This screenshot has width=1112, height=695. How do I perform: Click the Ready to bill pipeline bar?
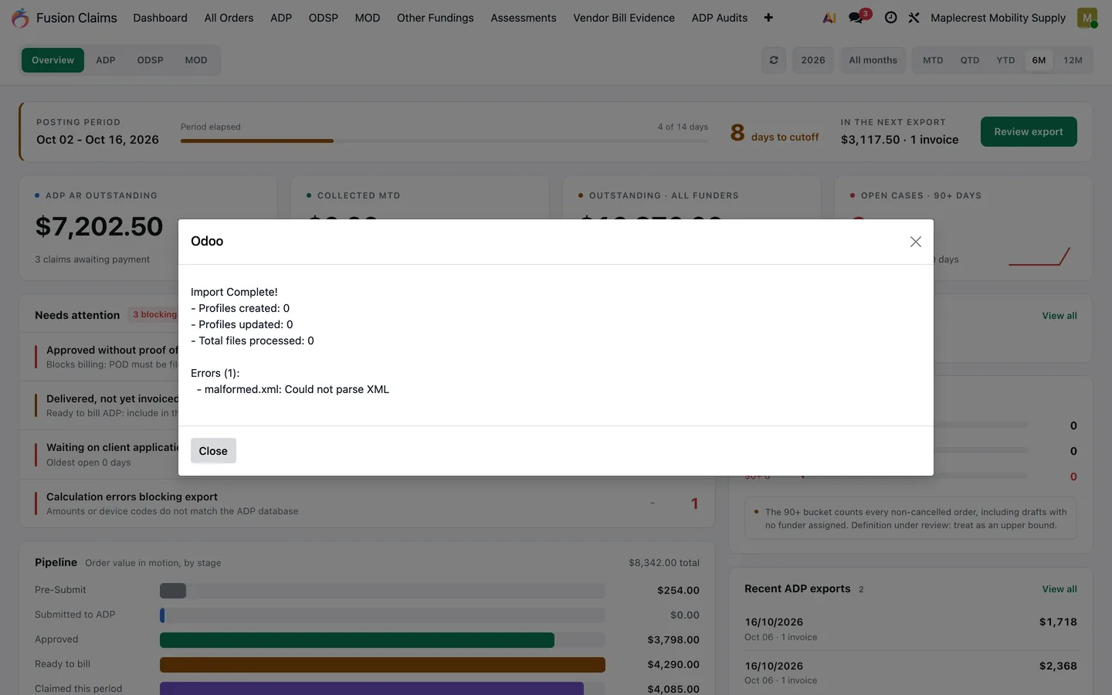[382, 665]
